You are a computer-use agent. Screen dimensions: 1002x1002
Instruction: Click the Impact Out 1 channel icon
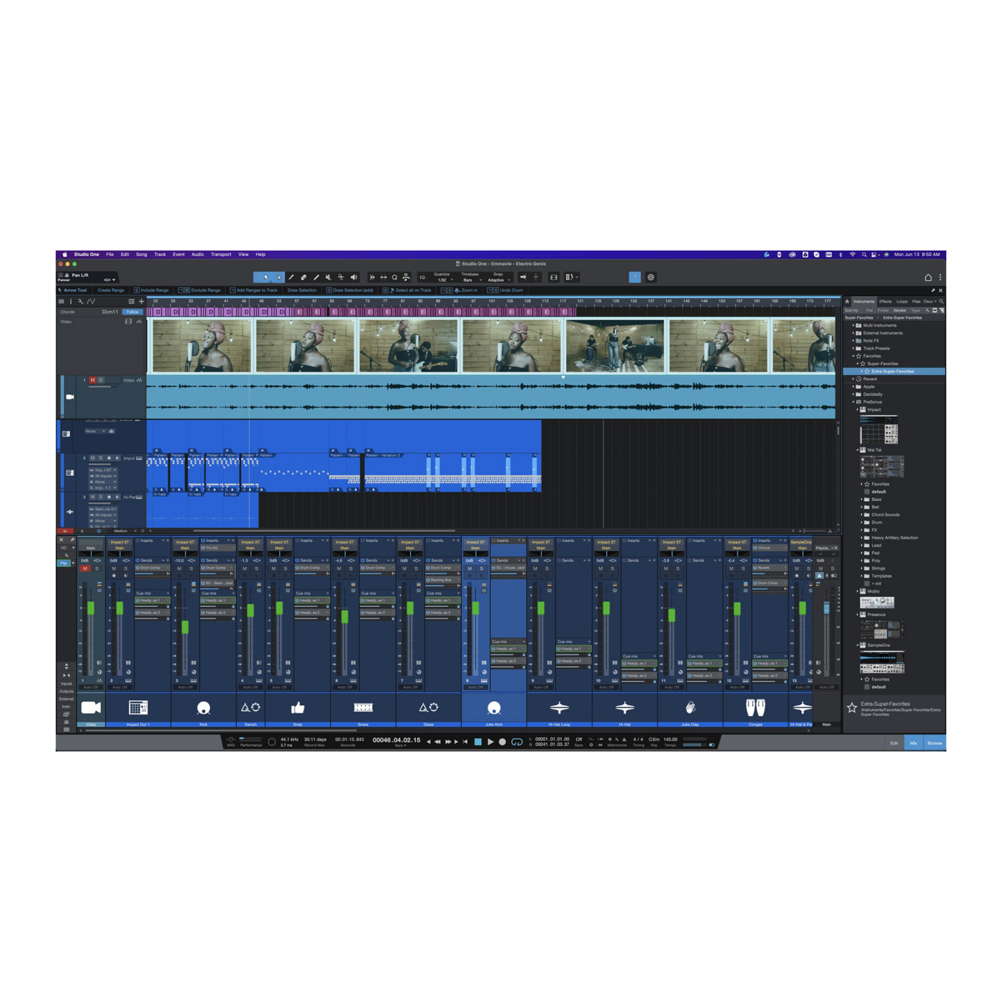tap(138, 708)
